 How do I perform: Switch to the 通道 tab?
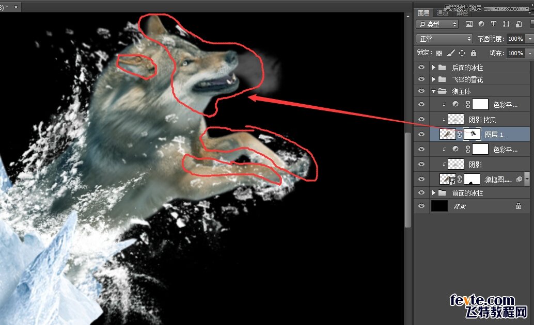(443, 13)
